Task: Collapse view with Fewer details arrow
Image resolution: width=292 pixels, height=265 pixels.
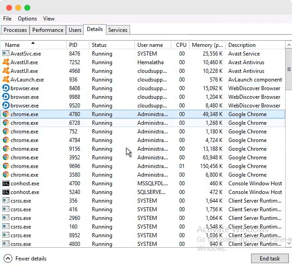Action: tap(8, 258)
